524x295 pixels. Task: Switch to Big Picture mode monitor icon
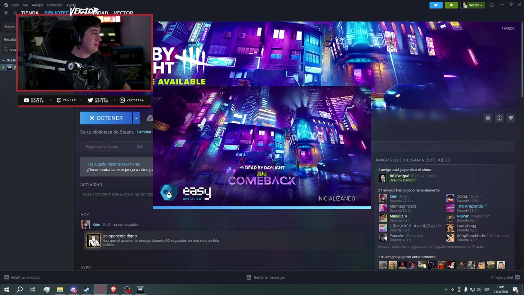(x=492, y=5)
